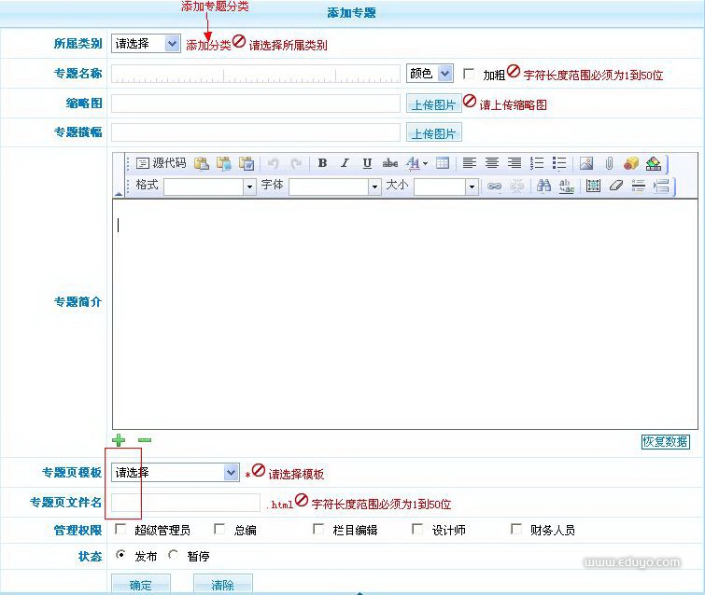Screen dimensions: 705x595
Task: Switch the editor to 源代码 source view
Action: [161, 163]
